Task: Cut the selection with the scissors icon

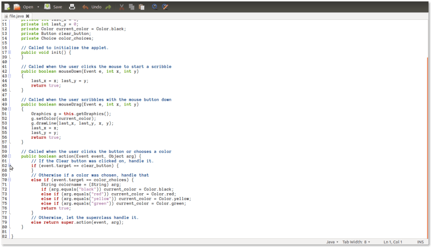Action: coord(121,7)
